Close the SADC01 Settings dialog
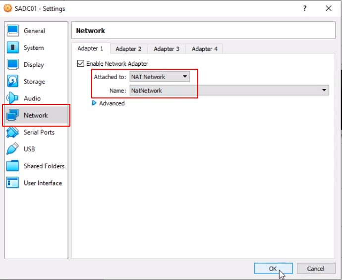The height and width of the screenshot is (280, 342). point(329,8)
